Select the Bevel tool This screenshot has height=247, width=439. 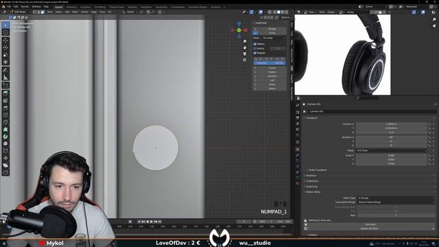click(x=5, y=108)
